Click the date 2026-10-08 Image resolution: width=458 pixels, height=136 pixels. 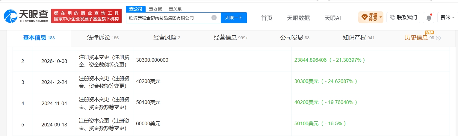point(54,61)
